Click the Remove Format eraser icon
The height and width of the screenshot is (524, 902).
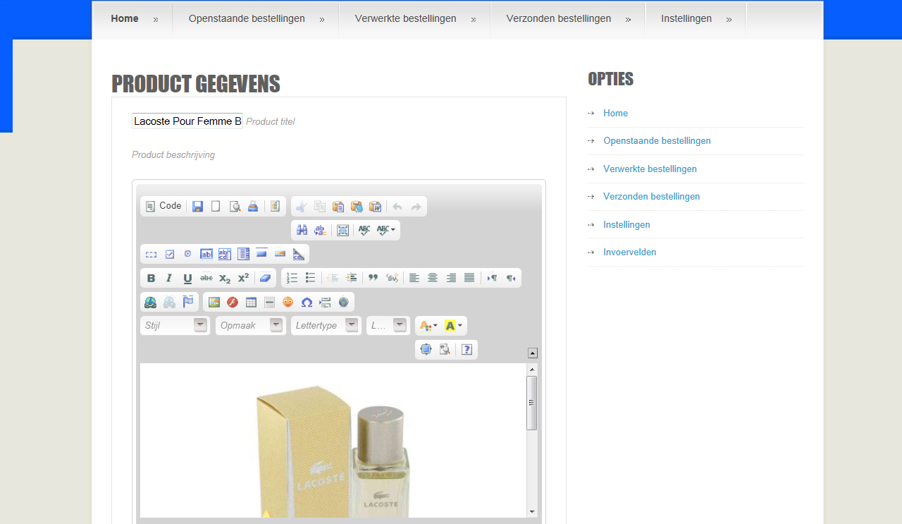click(x=265, y=278)
